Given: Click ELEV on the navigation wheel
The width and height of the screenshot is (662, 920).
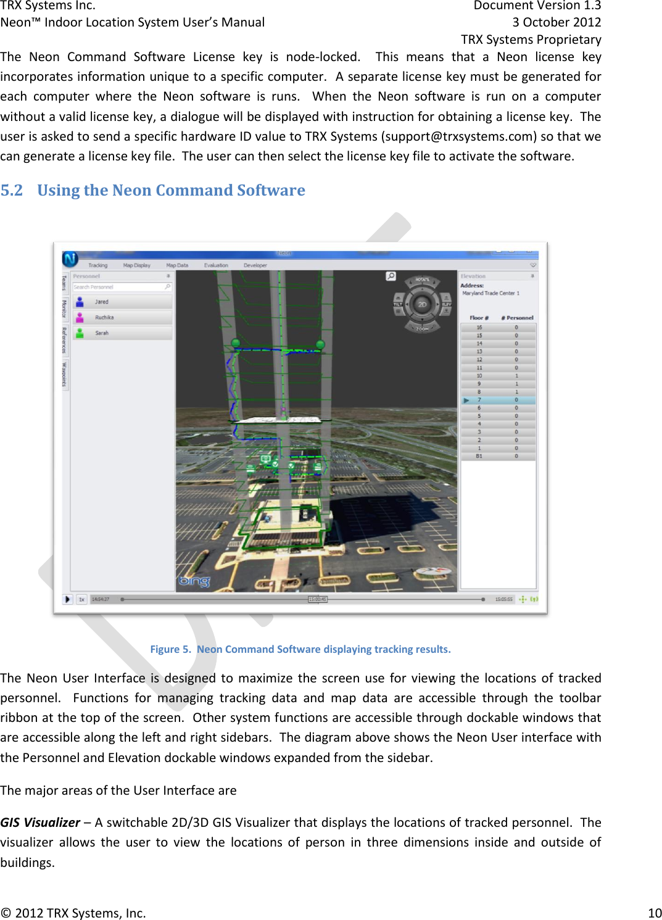Looking at the screenshot, I should coord(446,304).
